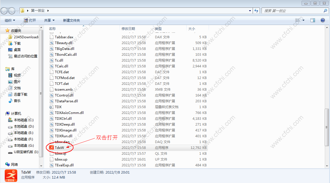Click the search magnifier icon
This screenshot has width=330, height=183.
click(325, 11)
